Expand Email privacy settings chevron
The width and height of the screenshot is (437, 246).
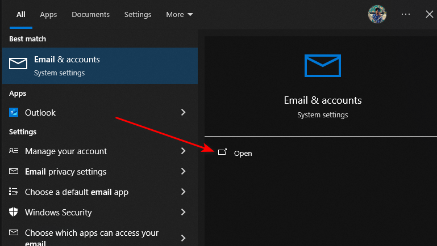[x=183, y=171]
